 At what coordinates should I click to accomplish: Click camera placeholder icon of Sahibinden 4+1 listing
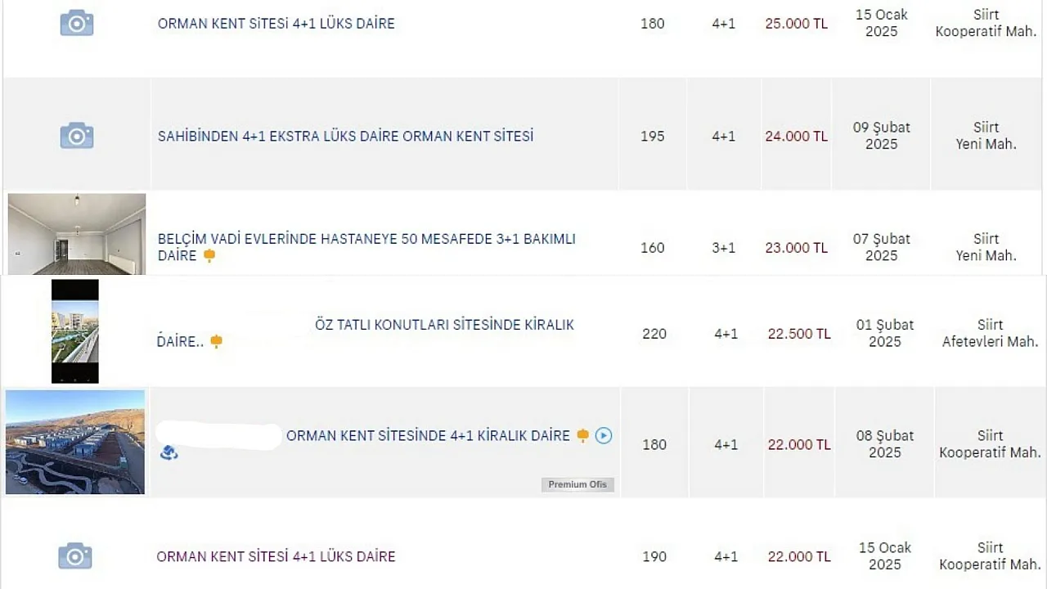coord(77,135)
